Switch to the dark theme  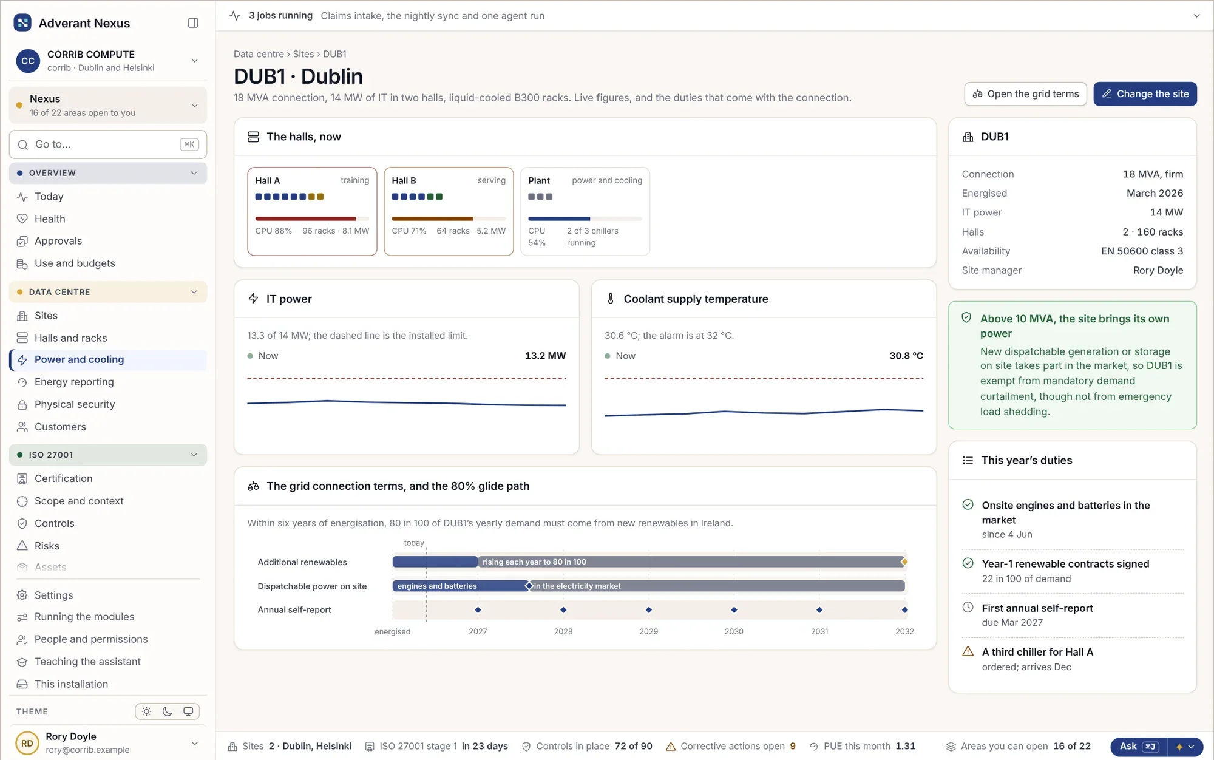pos(168,711)
